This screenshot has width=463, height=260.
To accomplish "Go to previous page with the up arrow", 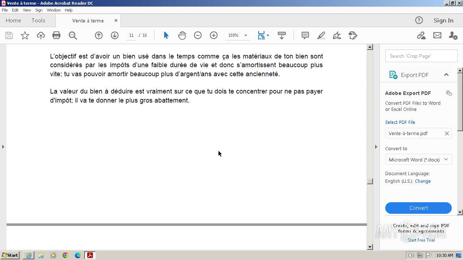I will click(99, 35).
